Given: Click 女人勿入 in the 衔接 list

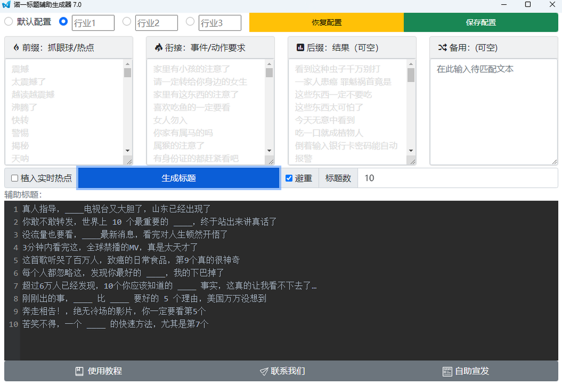Looking at the screenshot, I should point(170,120).
